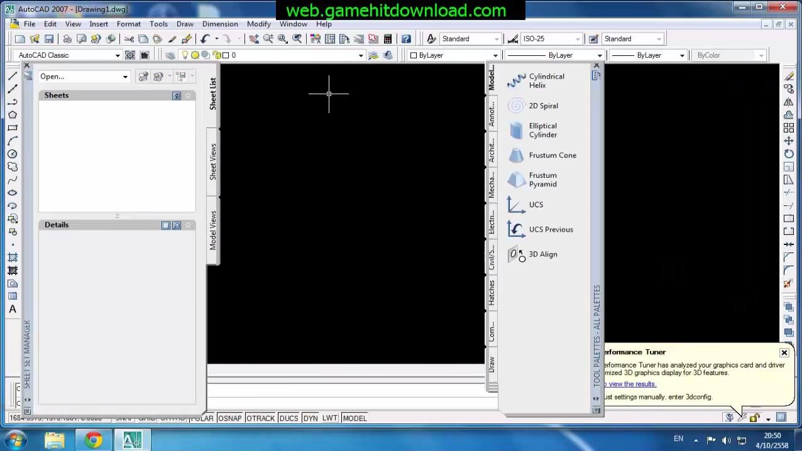Click the Pan realtime hand icon
Image resolution: width=802 pixels, height=451 pixels.
254,39
